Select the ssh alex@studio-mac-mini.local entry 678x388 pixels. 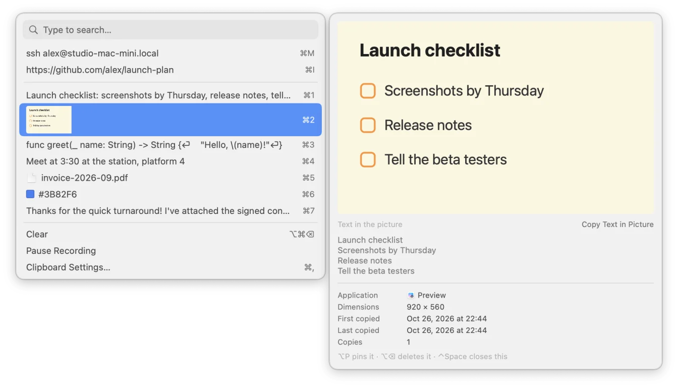coord(171,53)
